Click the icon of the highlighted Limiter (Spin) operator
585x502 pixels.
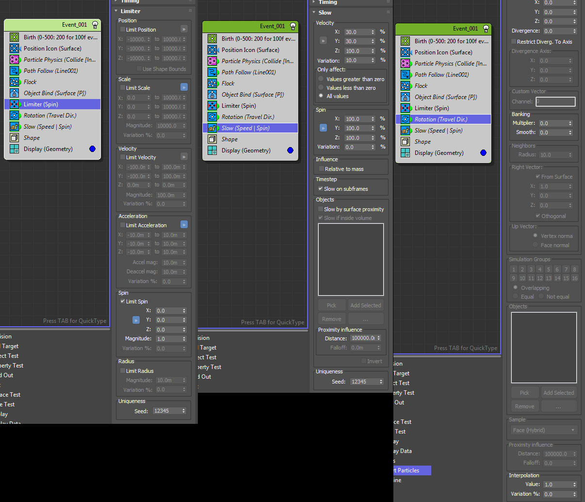point(15,104)
